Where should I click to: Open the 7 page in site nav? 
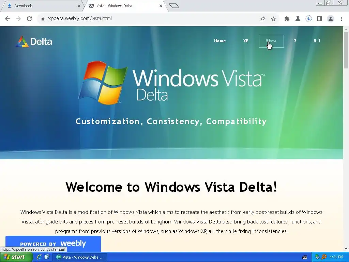point(295,41)
